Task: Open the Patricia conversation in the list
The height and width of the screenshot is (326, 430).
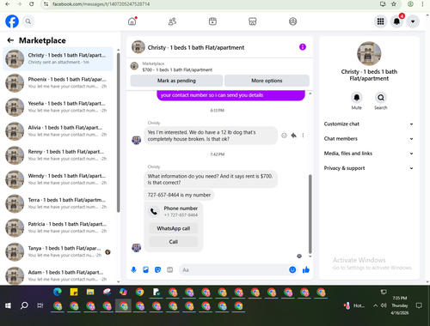Action: pos(58,227)
